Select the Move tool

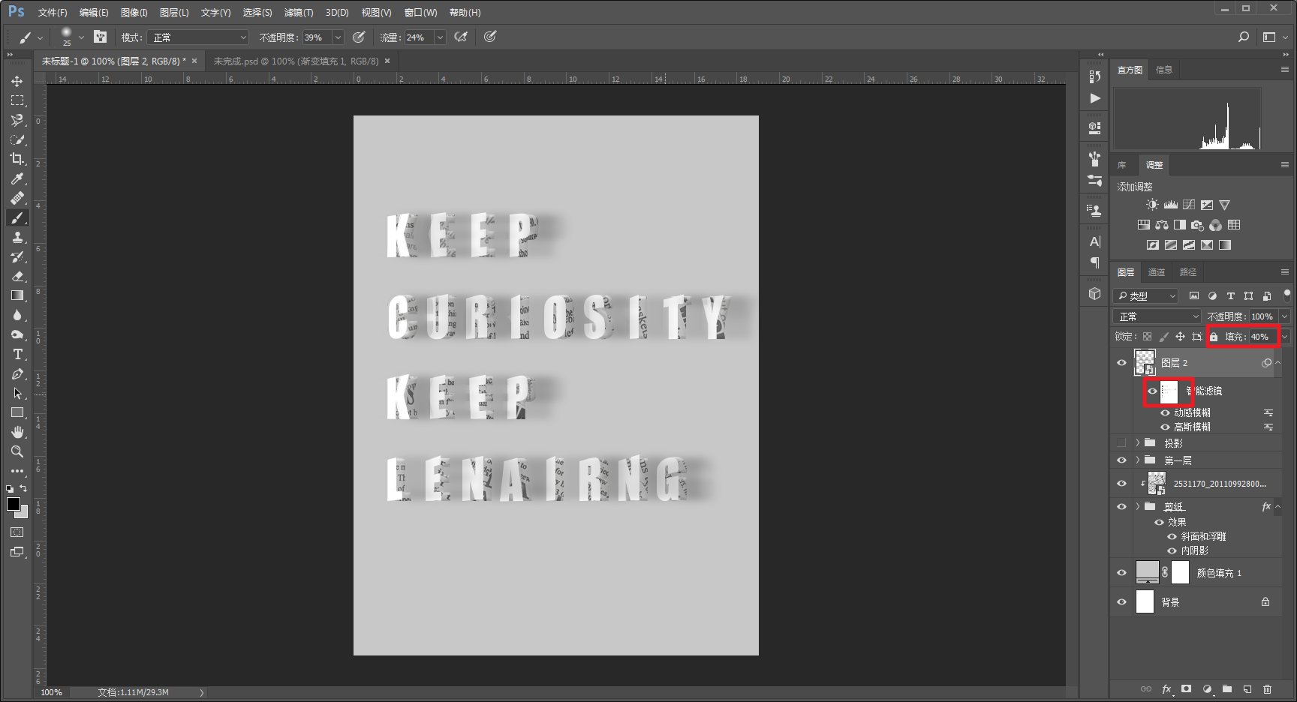point(17,81)
